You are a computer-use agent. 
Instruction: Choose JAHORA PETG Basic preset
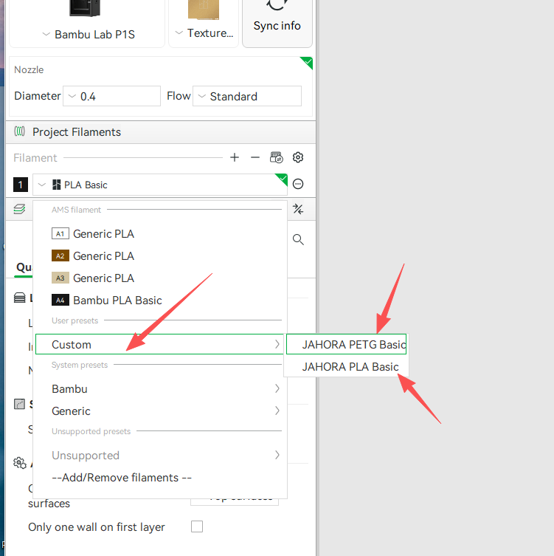click(x=347, y=344)
